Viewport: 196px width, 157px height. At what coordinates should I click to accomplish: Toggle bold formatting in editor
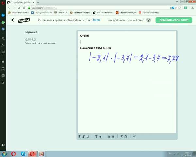click(x=79, y=136)
